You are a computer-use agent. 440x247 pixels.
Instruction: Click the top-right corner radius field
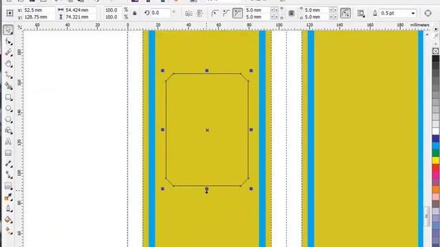[316, 10]
